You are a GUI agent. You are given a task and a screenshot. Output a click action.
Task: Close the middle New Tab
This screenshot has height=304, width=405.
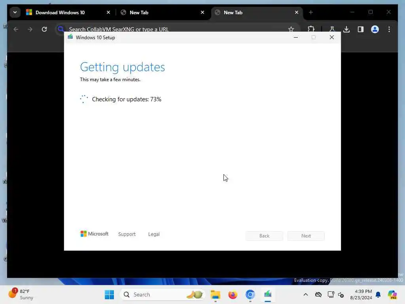(x=202, y=12)
